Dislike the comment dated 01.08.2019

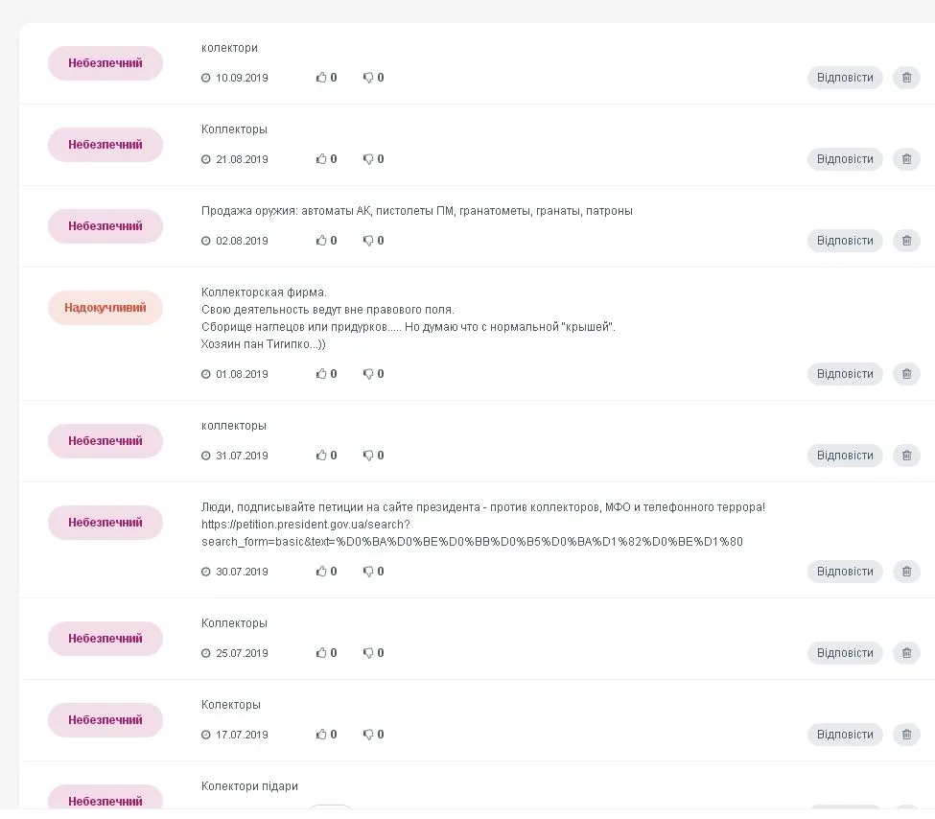(x=368, y=374)
